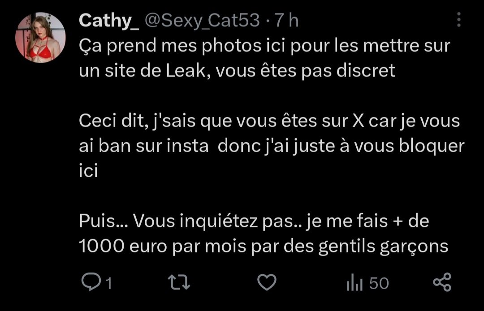The image size is (484, 311).
Task: Click the '1000 euro par mois' text line
Action: pos(264,246)
